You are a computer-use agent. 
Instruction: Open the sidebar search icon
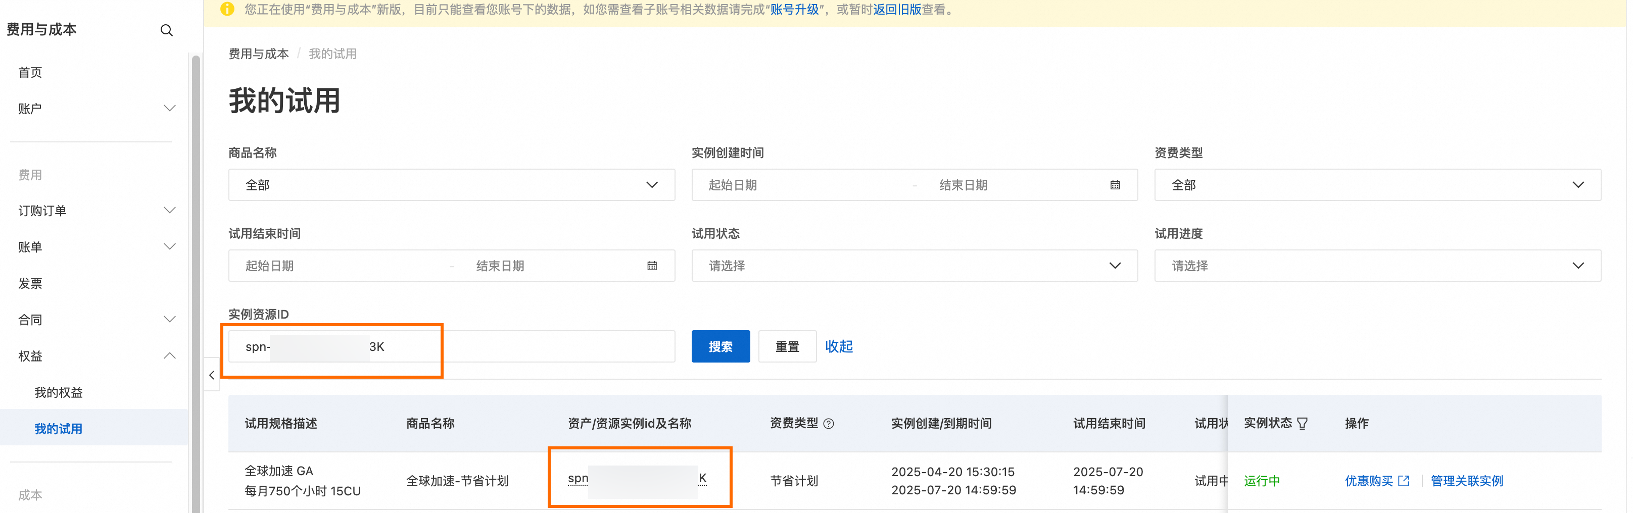tap(167, 30)
